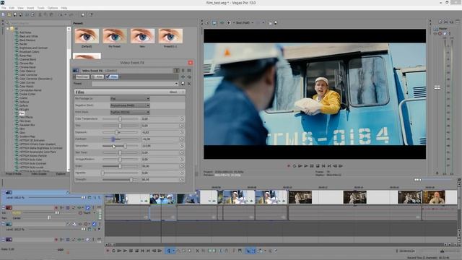
Task: Toggle mute on the third track
Action: pos(94,224)
